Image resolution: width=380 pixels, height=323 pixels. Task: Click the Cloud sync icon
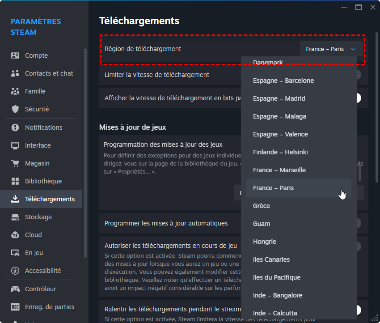(15, 235)
